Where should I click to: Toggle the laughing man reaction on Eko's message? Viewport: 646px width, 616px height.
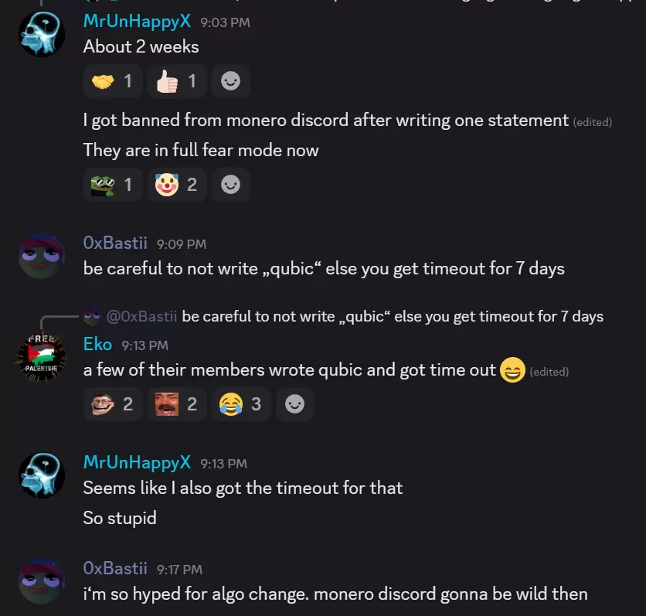(x=177, y=404)
